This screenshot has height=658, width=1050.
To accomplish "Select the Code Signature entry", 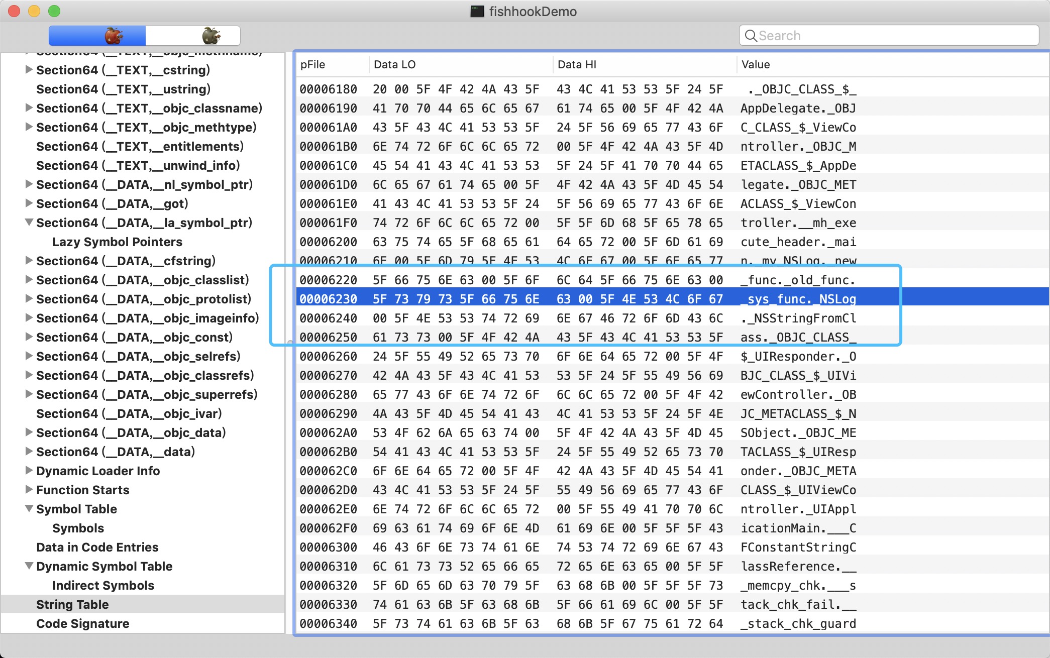I will tap(83, 623).
